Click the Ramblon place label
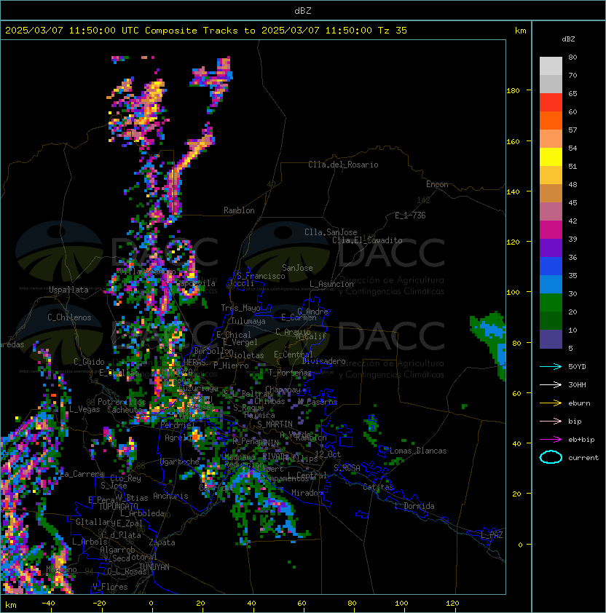 pos(239,210)
